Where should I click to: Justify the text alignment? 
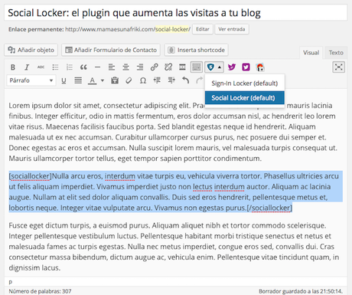point(78,80)
